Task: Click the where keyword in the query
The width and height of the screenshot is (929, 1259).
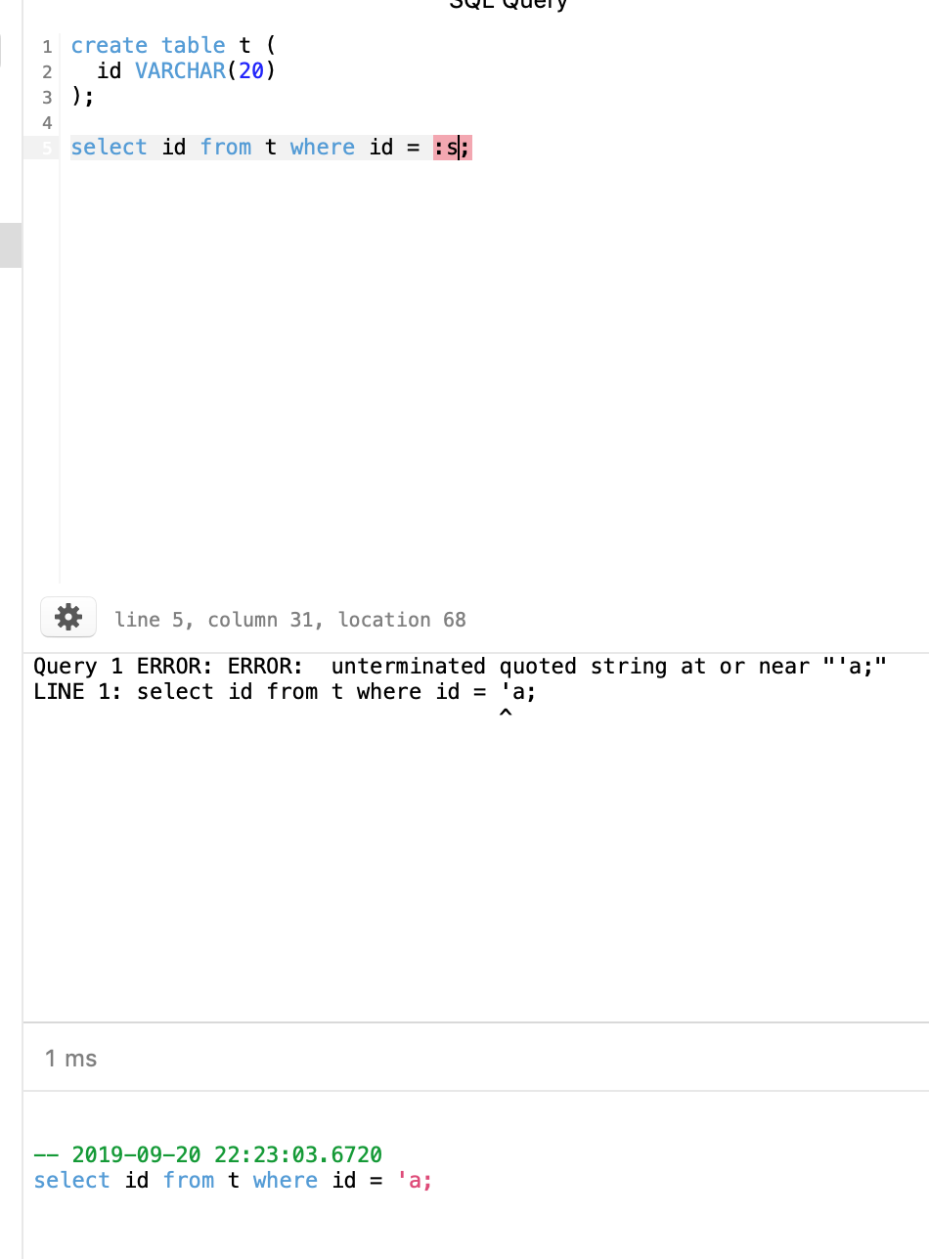Action: 323,147
